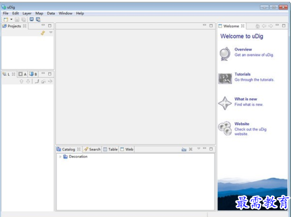Click the second blue monitor-with-cursor toolbar icon
Viewport: 293px width, 217px height.
click(38, 19)
